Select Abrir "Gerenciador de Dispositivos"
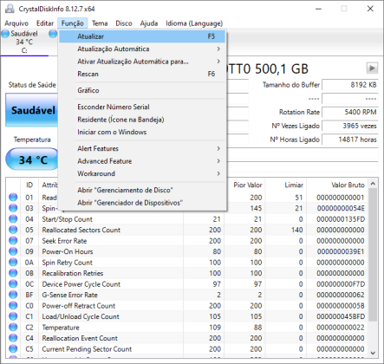This screenshot has height=364, width=384. click(142, 203)
